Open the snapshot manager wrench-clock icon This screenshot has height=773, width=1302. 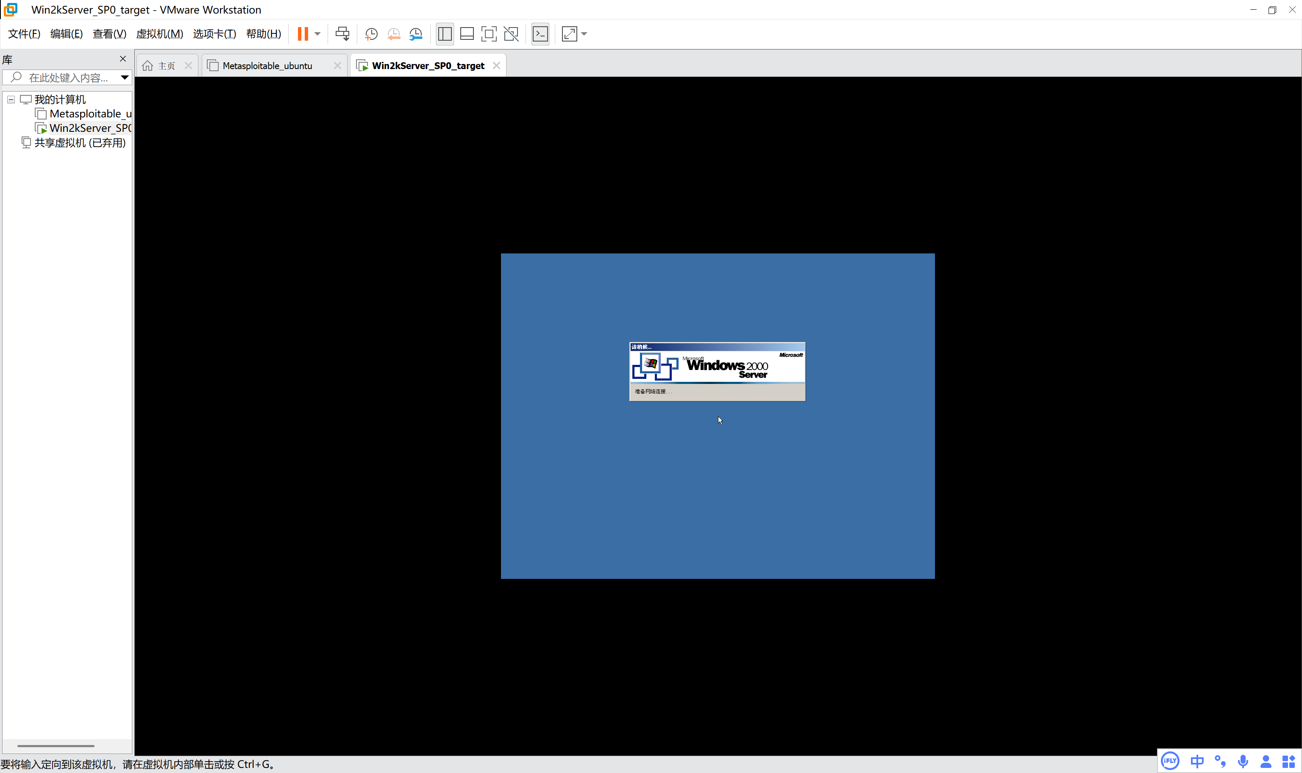[x=416, y=34]
